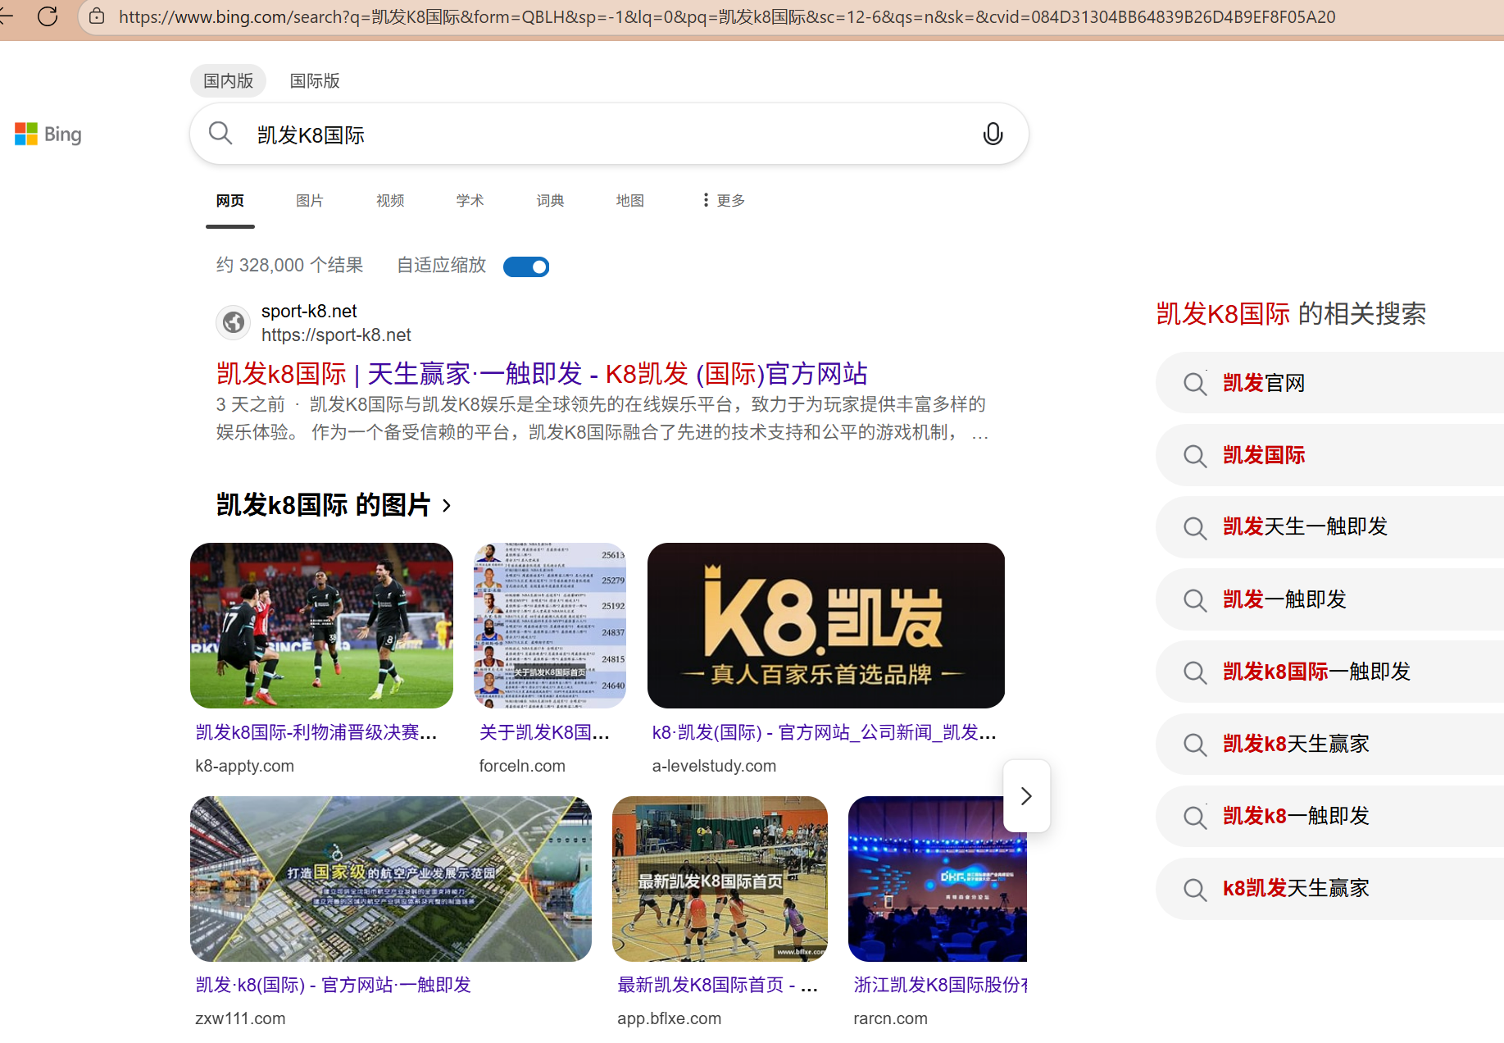
Task: Visit the https://sport-k8.net URL link
Action: tap(336, 335)
